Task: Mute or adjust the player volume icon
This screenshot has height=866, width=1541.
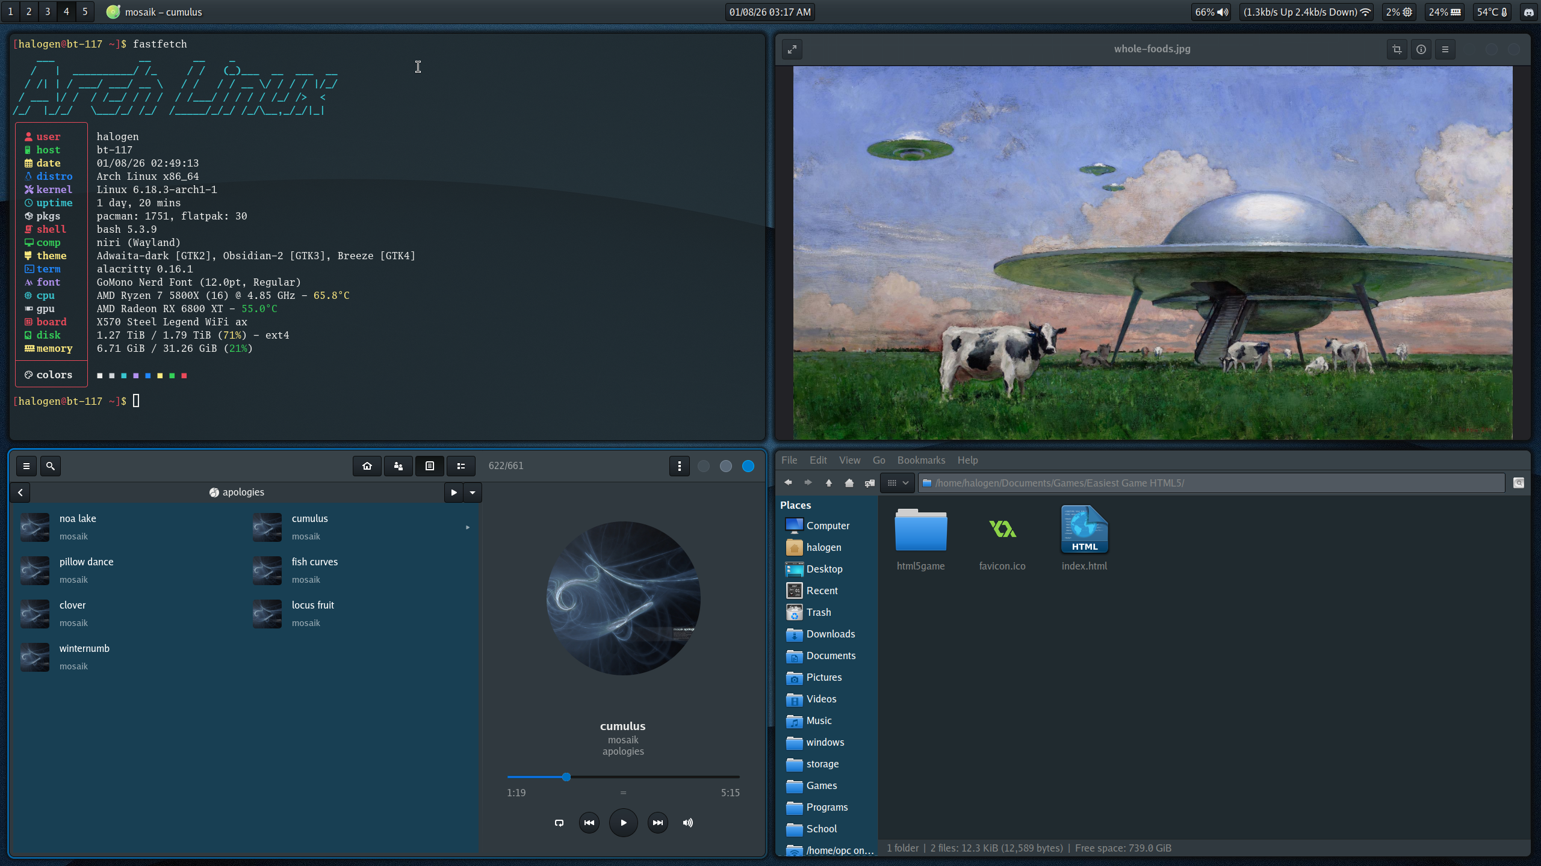Action: 688,823
